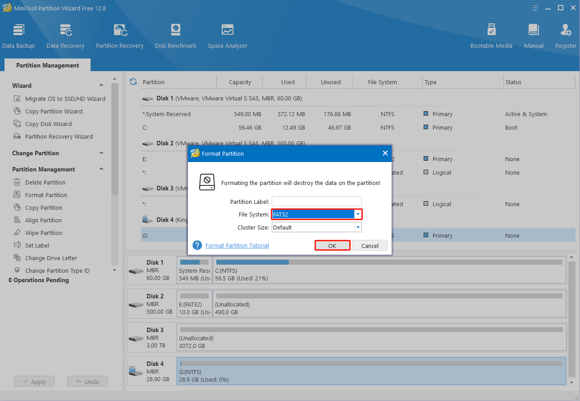Select the System Reserved block on Disk 1
Image resolution: width=580 pixels, height=401 pixels.
tap(194, 270)
